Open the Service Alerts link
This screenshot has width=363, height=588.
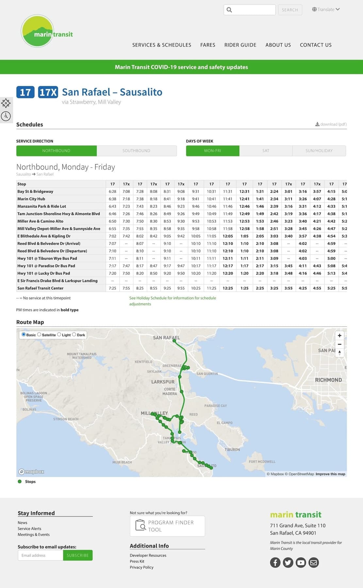click(x=29, y=529)
